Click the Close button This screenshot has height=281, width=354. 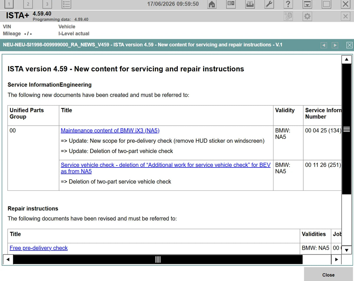point(328,275)
